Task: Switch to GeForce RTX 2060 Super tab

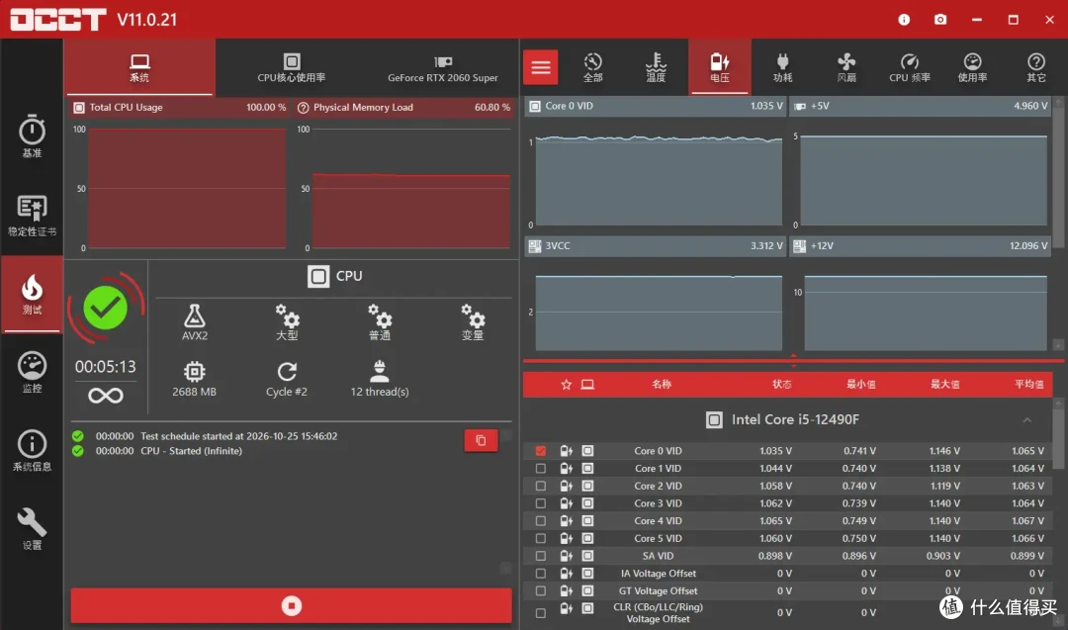Action: coord(443,67)
